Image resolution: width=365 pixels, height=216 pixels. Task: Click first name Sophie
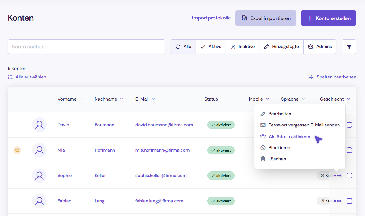(65, 176)
